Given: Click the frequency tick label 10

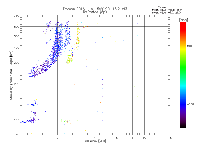Looking at the screenshot, I should coord(144,138).
